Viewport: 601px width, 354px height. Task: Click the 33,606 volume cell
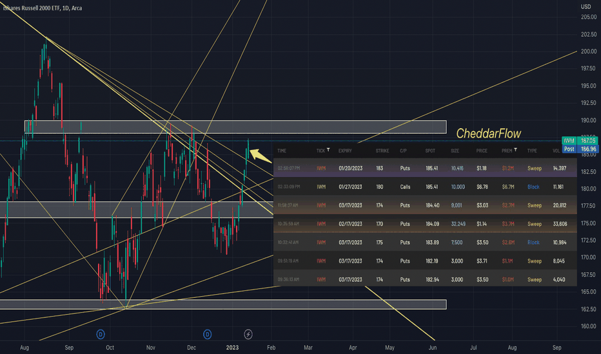click(x=560, y=224)
